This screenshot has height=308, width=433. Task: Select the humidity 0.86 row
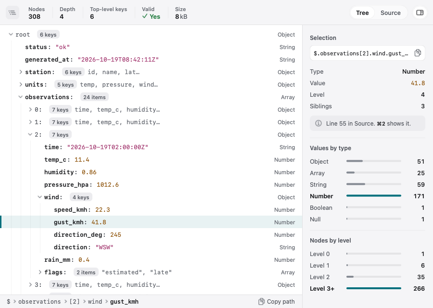(151, 172)
